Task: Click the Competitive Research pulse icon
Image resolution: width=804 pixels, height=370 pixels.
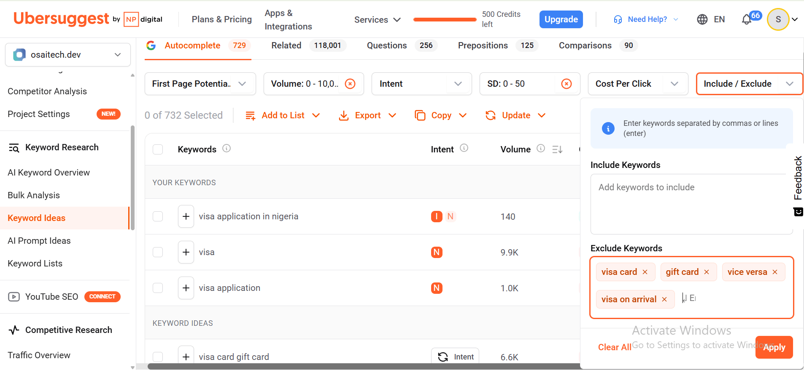Action: pos(14,330)
